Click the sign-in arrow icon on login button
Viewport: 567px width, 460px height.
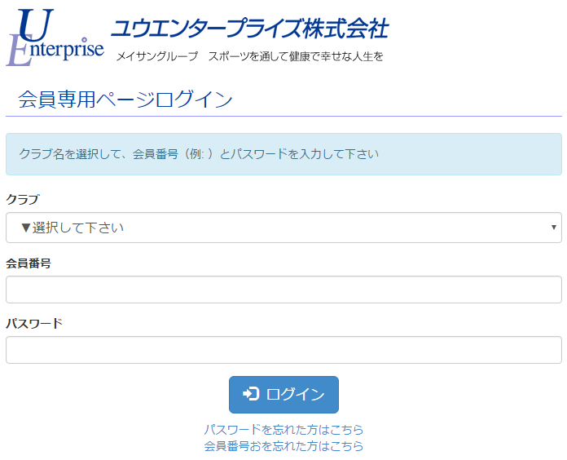251,394
